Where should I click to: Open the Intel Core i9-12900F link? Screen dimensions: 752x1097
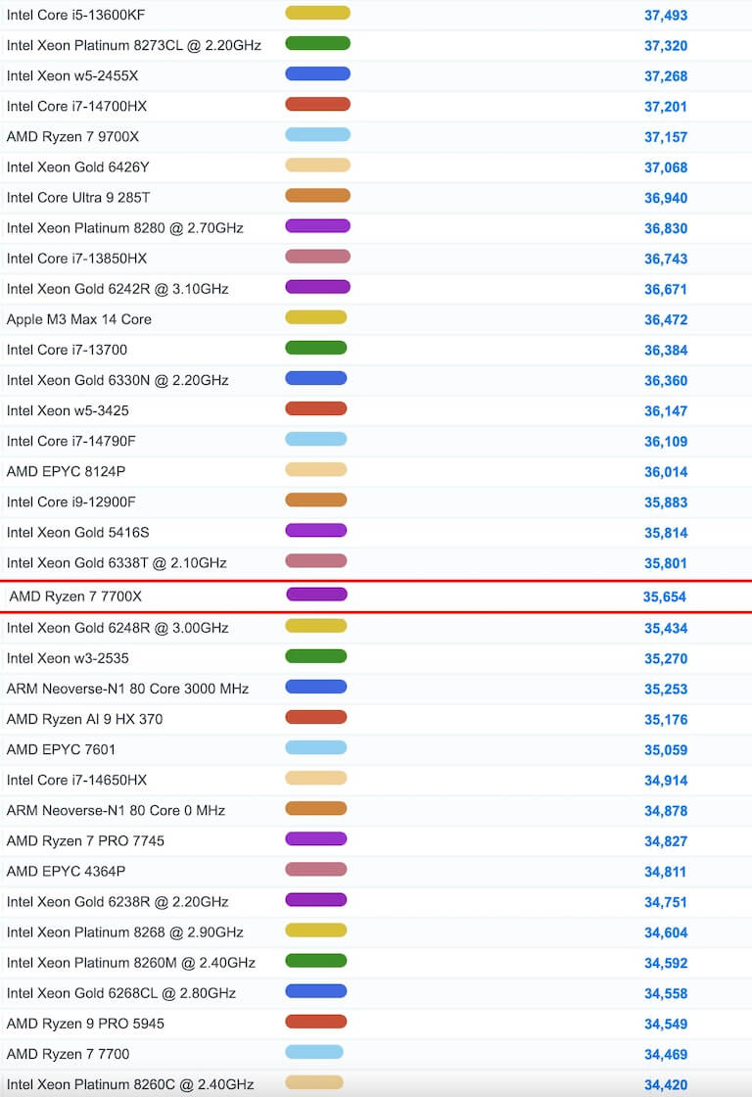[70, 501]
